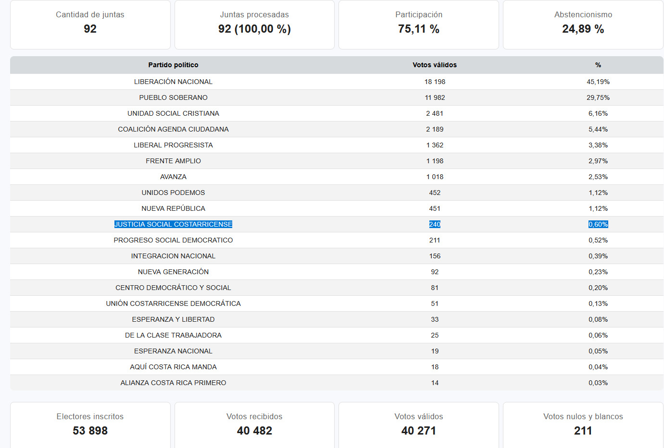Viewport: 664px width, 448px height.
Task: Click the Cantidad de juntas card
Action: pos(90,24)
